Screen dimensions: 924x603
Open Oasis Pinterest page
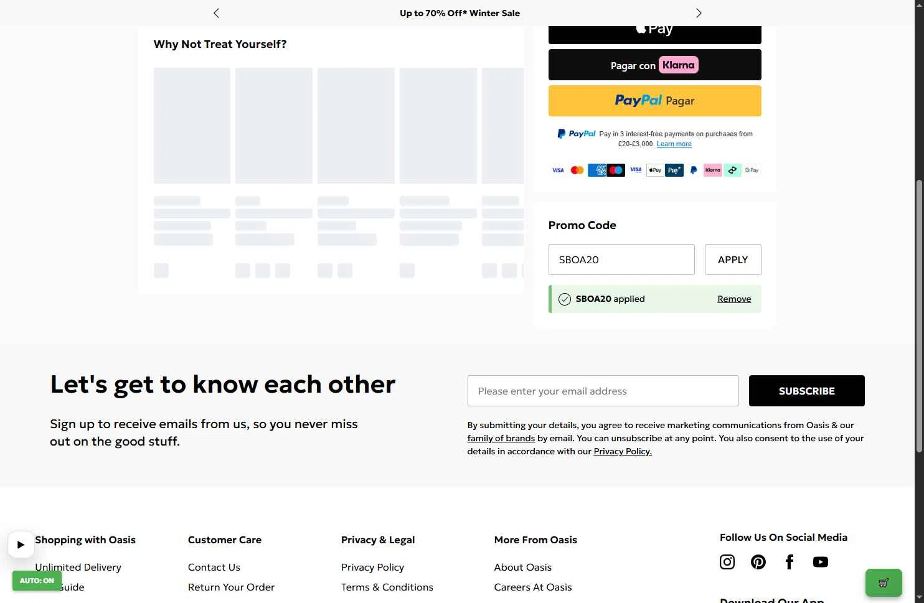(x=758, y=562)
